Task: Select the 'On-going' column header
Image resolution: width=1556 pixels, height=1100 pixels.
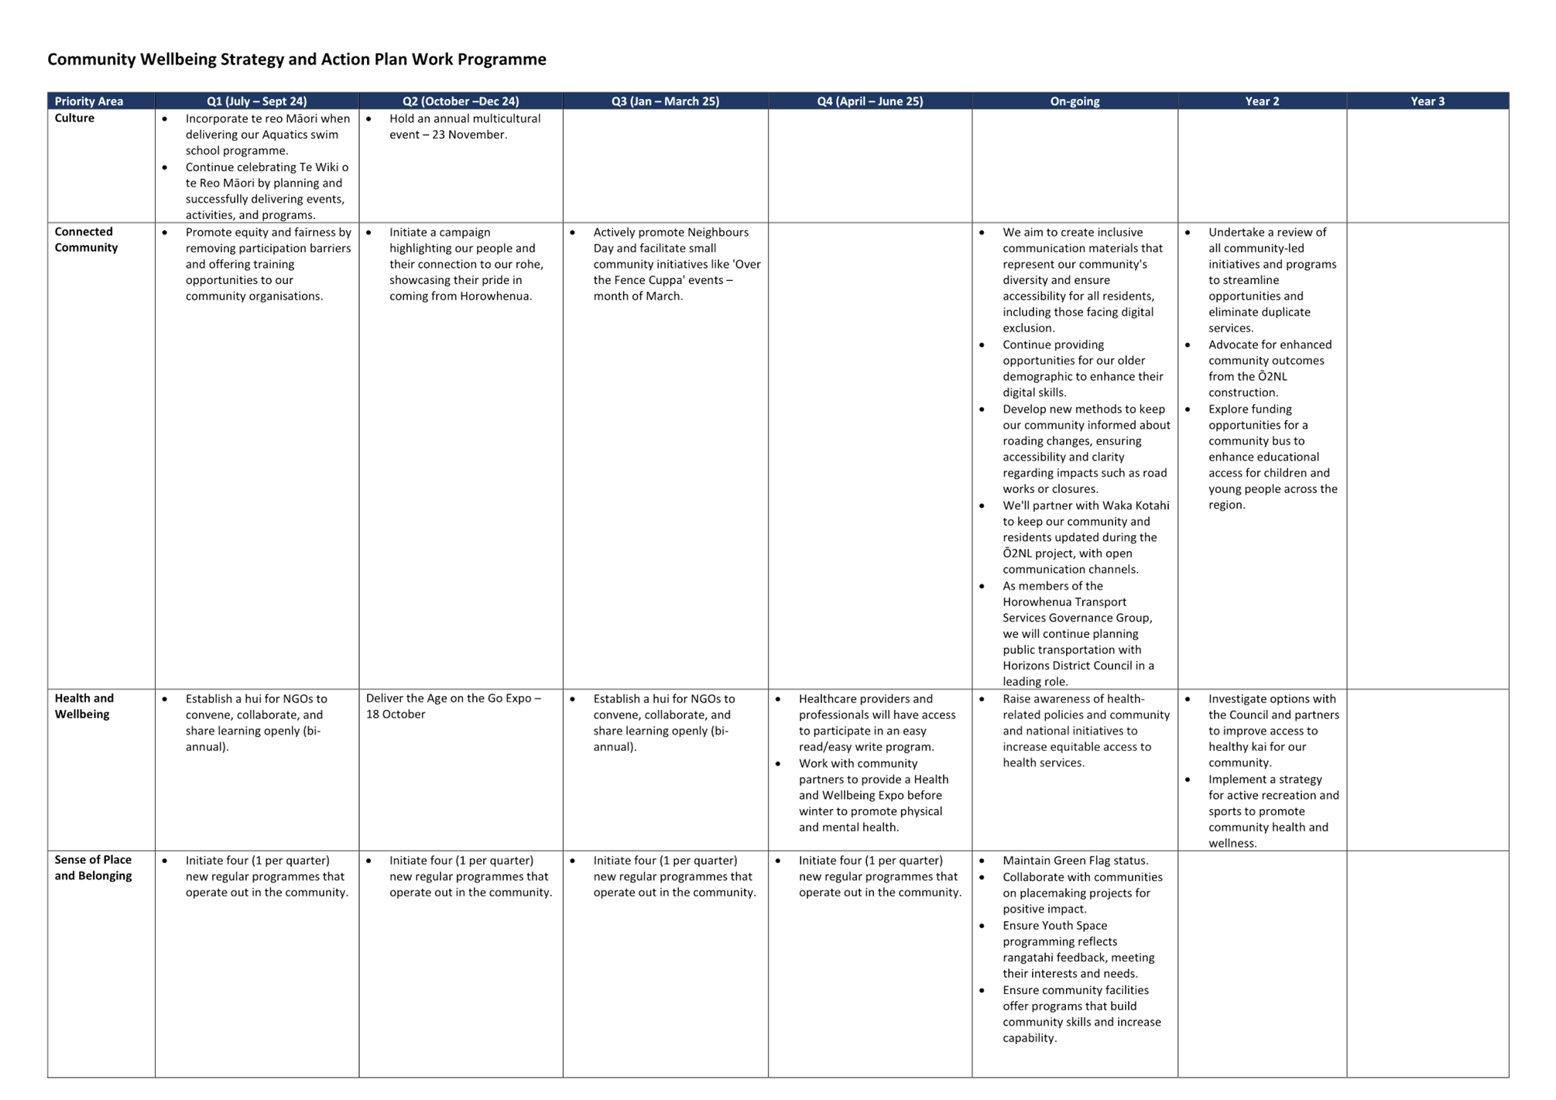Action: pos(1074,101)
